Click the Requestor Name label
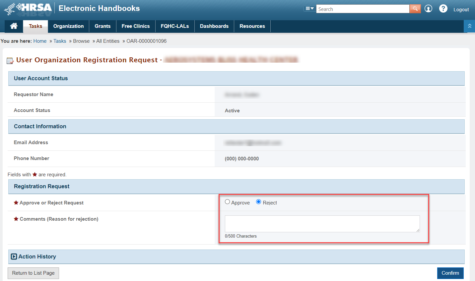The height and width of the screenshot is (281, 475). [x=34, y=94]
